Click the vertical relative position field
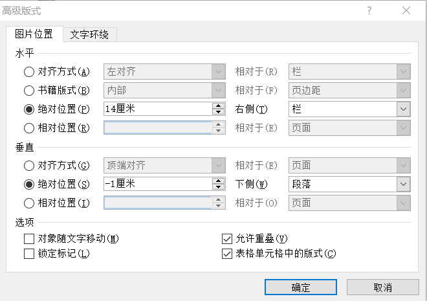The height and width of the screenshot is (301, 427). [x=158, y=203]
